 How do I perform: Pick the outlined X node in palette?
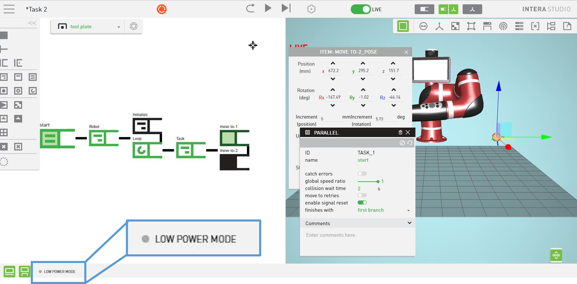pos(18,147)
